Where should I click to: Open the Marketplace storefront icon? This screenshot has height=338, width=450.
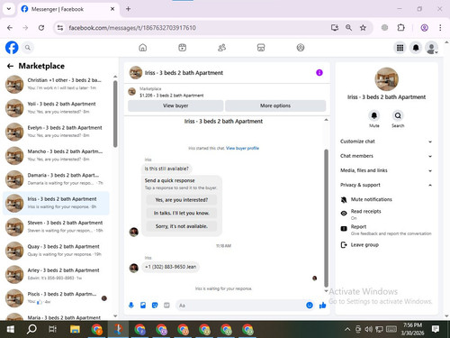pos(261,48)
